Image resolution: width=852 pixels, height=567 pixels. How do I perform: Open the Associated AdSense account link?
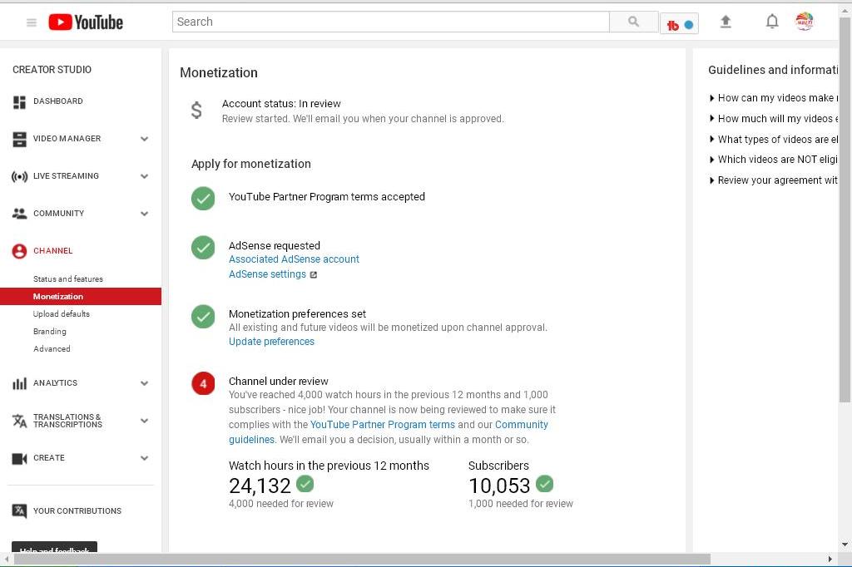tap(294, 259)
